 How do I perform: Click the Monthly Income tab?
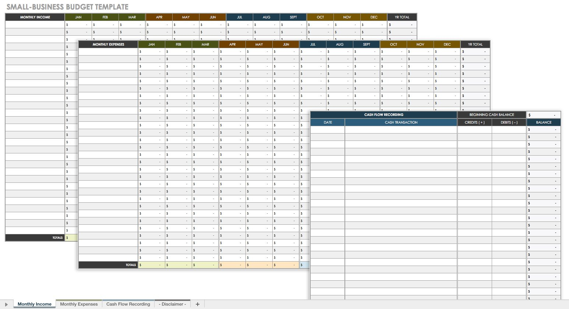click(x=35, y=304)
